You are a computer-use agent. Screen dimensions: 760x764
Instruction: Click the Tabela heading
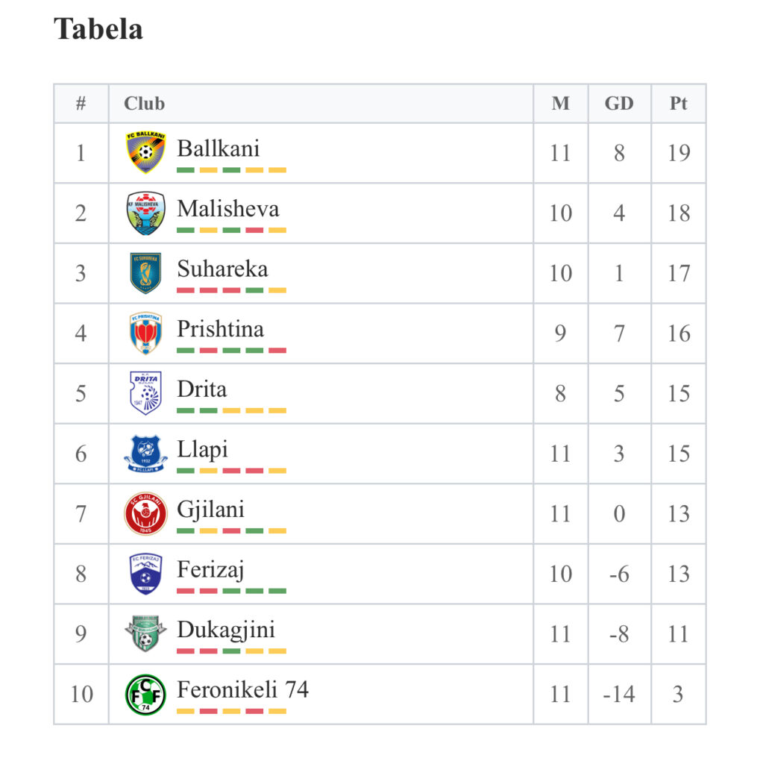(x=98, y=29)
